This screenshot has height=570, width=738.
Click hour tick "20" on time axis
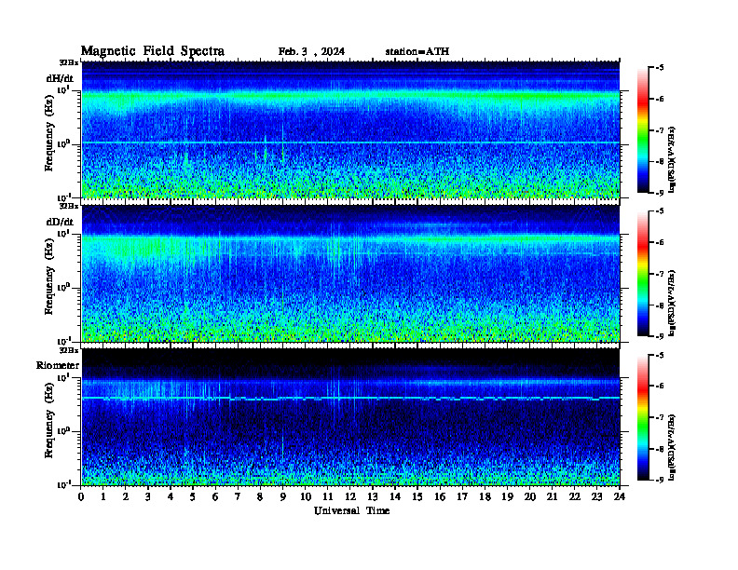(530, 497)
